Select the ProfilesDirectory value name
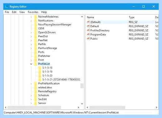 100,30
